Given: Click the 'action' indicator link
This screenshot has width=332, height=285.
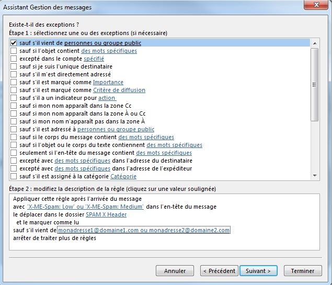Looking at the screenshot, I should tap(107, 98).
